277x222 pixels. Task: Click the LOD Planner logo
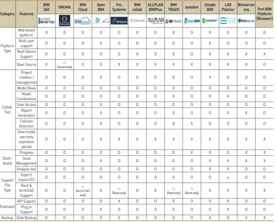tap(228, 21)
